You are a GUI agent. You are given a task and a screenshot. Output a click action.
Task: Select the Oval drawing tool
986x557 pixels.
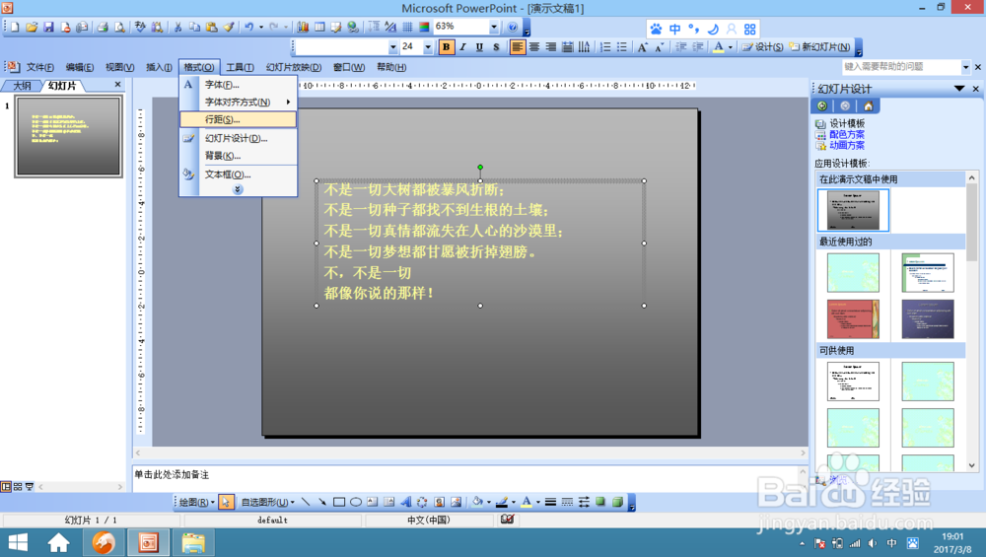coord(356,502)
